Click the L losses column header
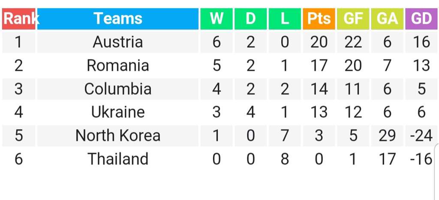 tap(285, 19)
